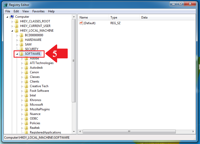Maximize the Registry Editor window
This screenshot has height=144, width=200.
180,4
